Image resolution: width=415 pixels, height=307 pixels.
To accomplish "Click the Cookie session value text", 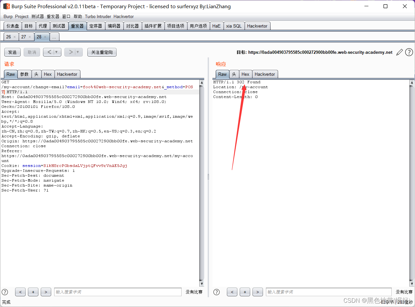I will click(85, 166).
